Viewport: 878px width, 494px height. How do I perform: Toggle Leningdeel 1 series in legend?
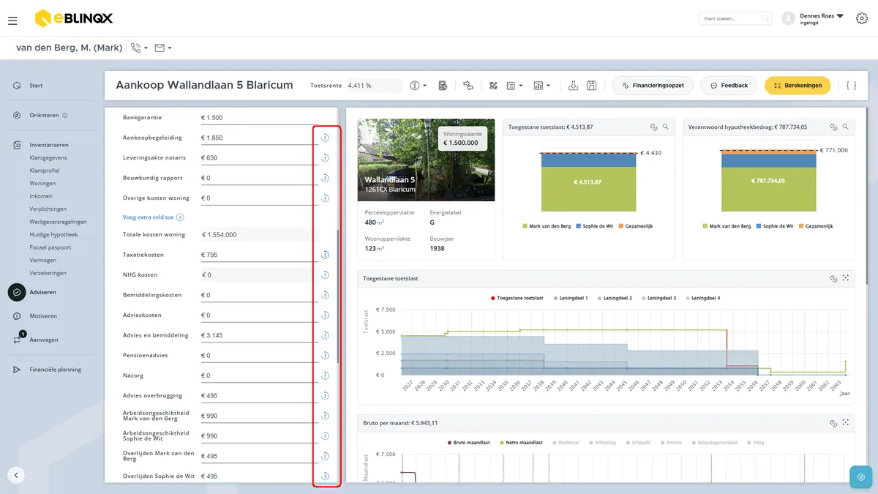tap(571, 298)
